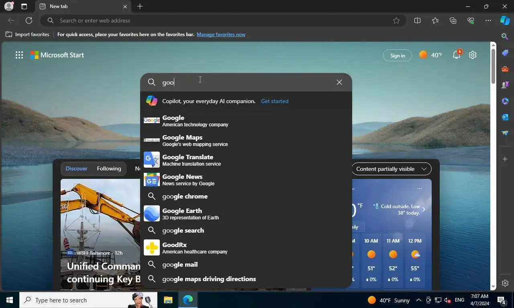Open a new tab with plus button
The image size is (514, 308).
(140, 6)
